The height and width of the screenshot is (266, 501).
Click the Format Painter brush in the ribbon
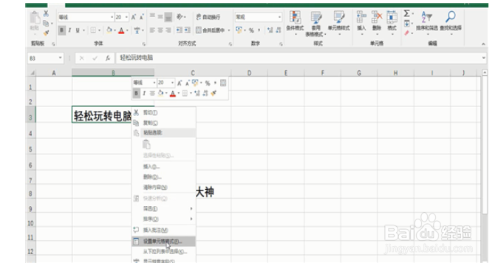pyautogui.click(x=46, y=33)
